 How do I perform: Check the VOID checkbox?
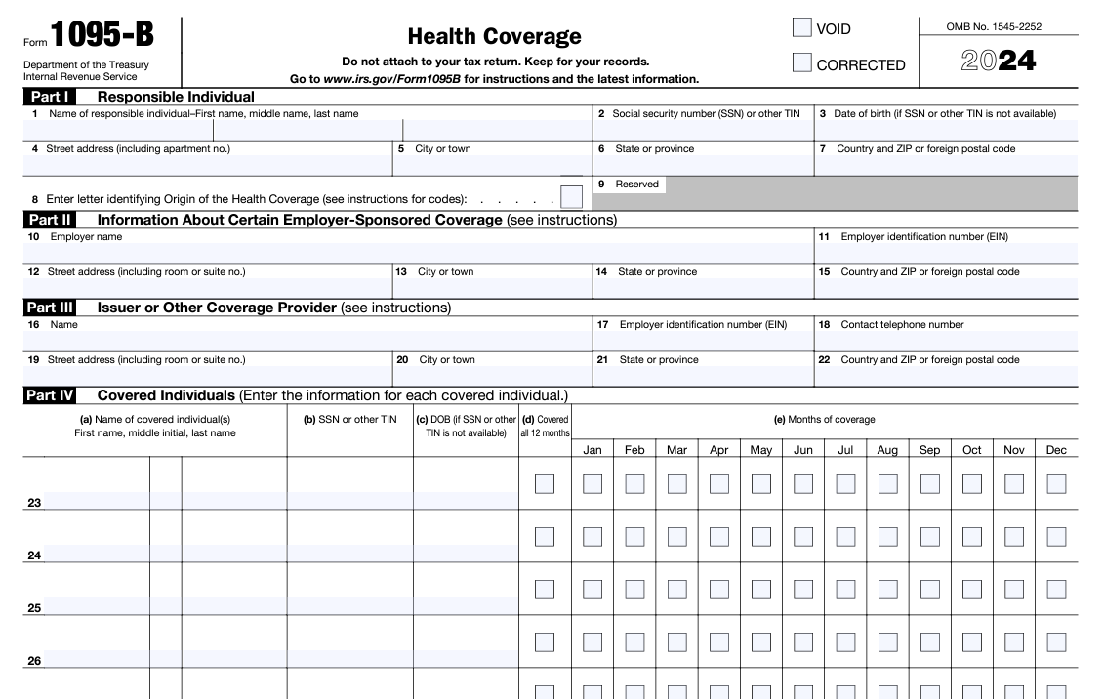(801, 28)
